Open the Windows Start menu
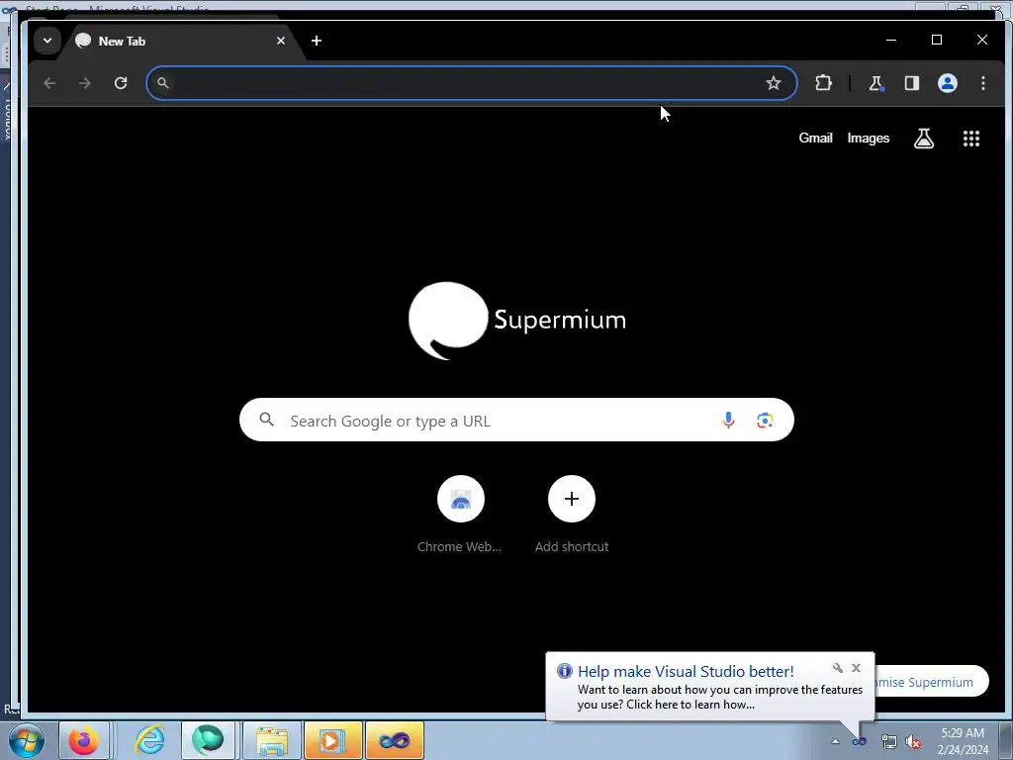1013x760 pixels. pos(25,740)
